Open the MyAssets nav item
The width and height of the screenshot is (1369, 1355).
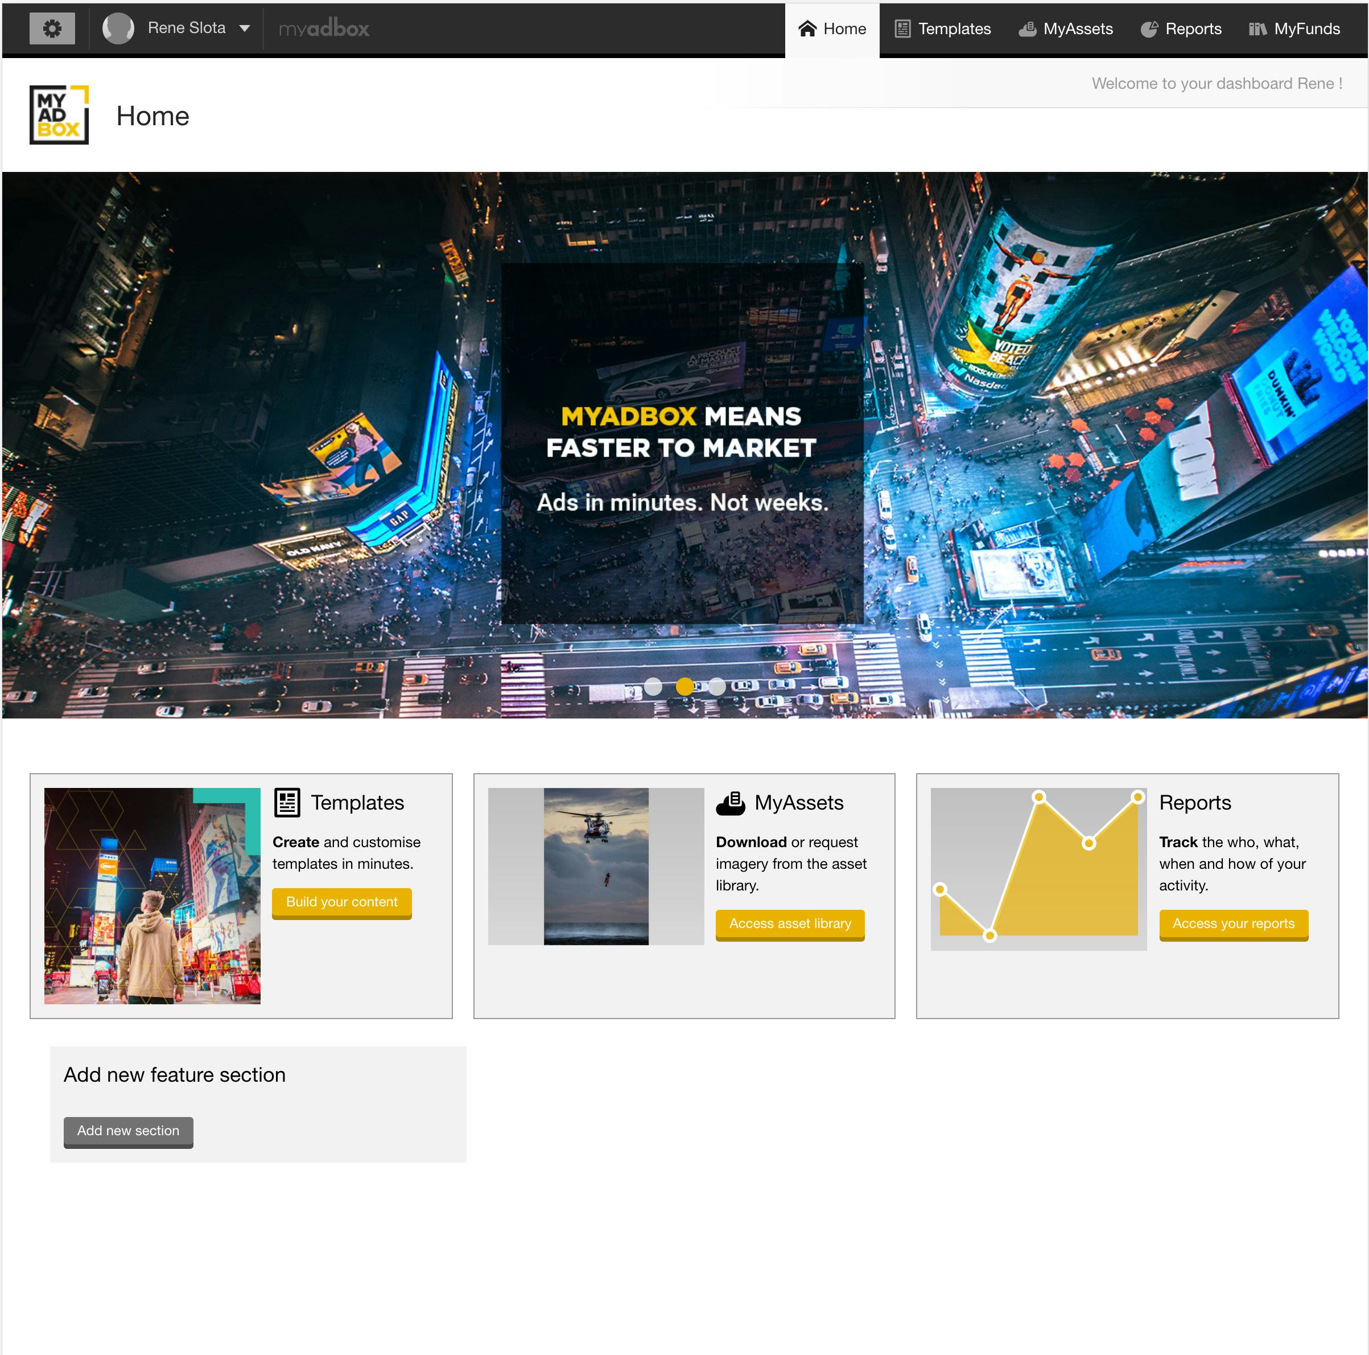[x=1066, y=28]
